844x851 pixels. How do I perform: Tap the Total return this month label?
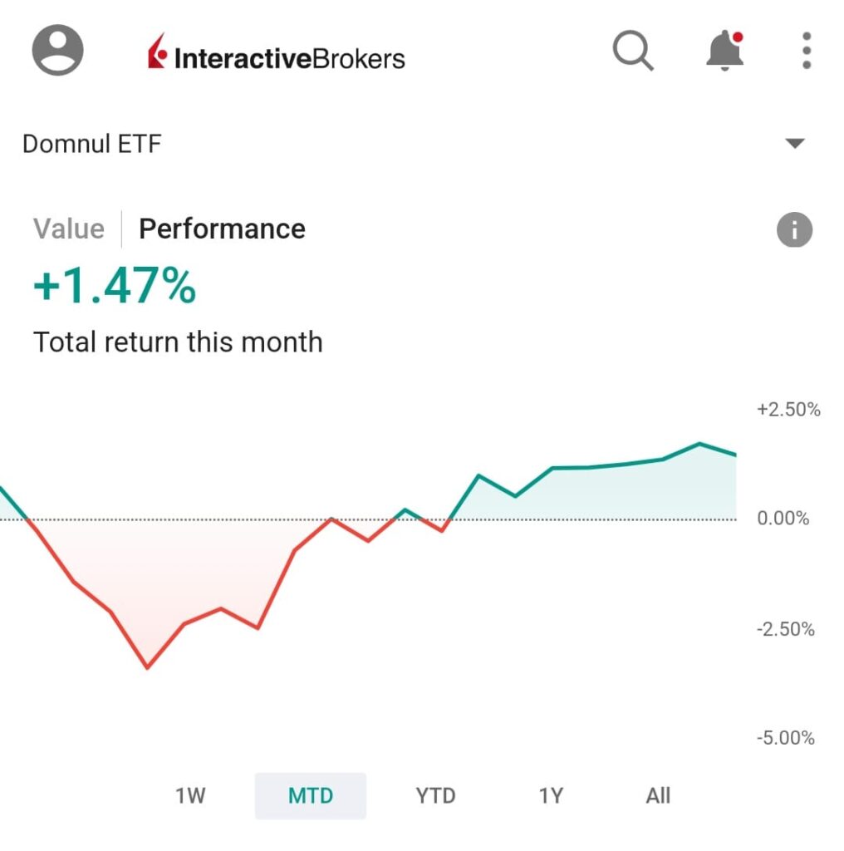[x=178, y=342]
